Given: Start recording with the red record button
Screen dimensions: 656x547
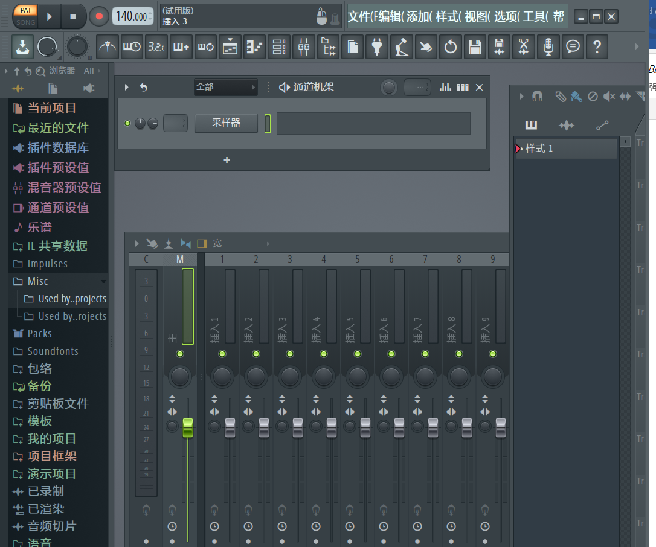Looking at the screenshot, I should click(x=99, y=16).
